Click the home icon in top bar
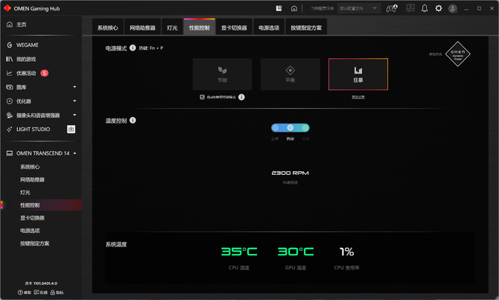 tap(294, 9)
